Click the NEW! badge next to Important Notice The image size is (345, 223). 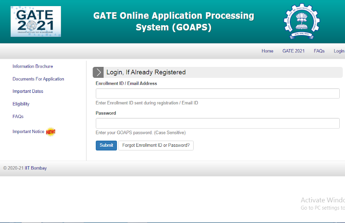tap(51, 132)
